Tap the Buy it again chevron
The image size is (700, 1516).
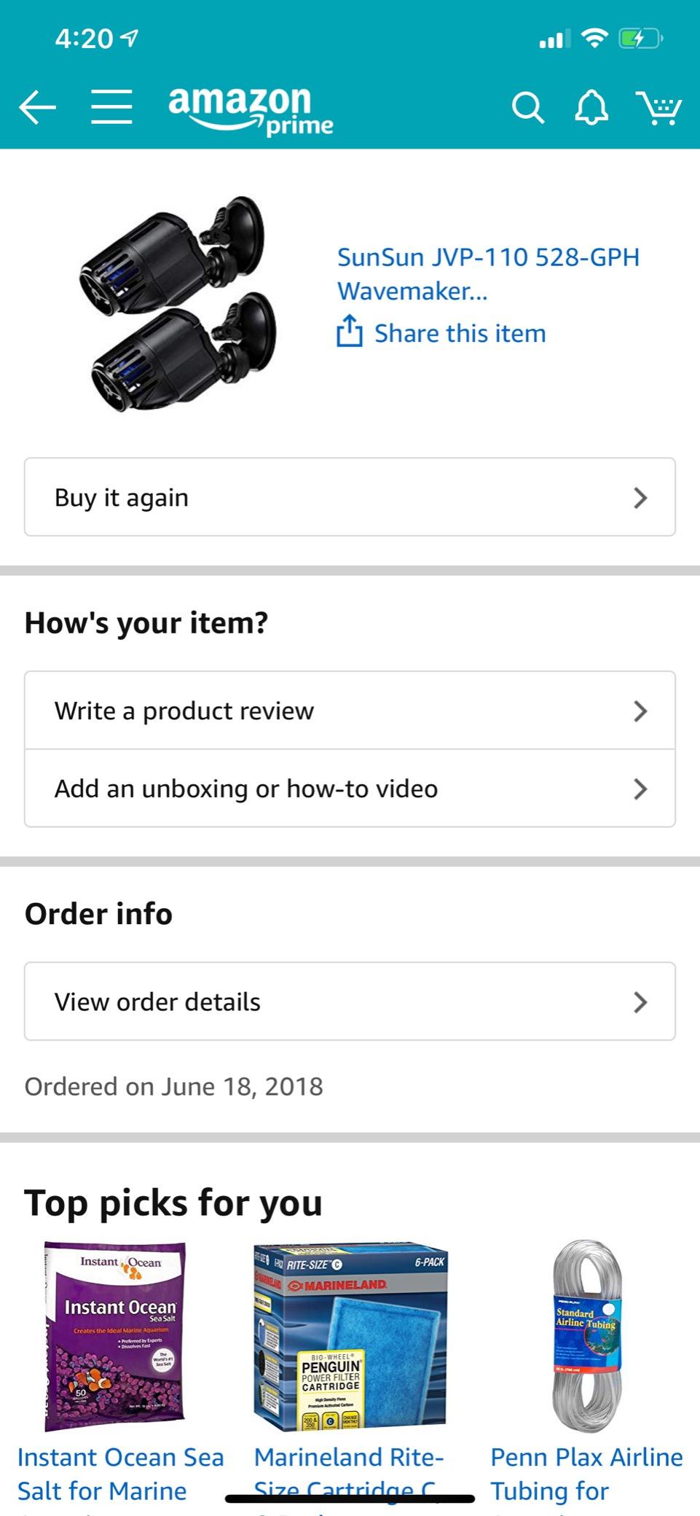click(x=640, y=498)
